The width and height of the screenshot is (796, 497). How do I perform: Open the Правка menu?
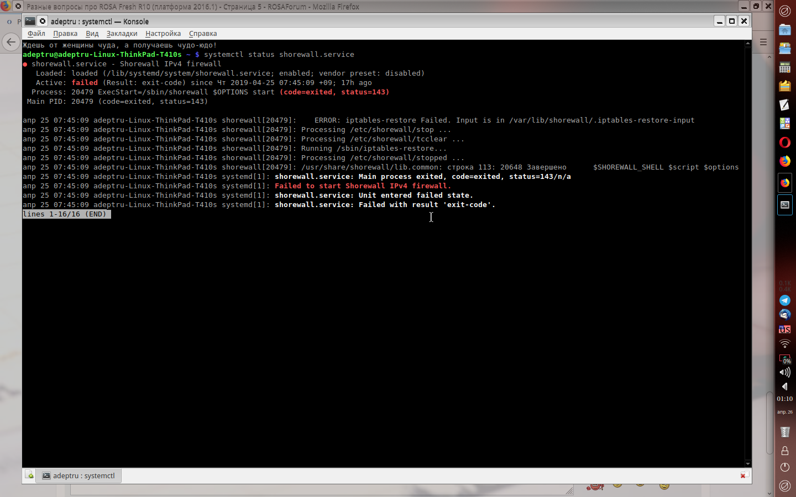[x=65, y=34]
